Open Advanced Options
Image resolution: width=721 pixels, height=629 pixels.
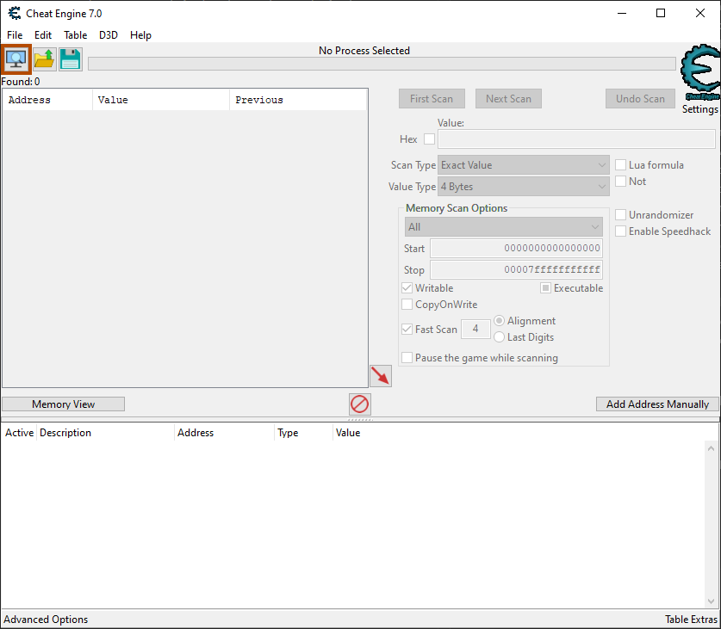tap(46, 620)
